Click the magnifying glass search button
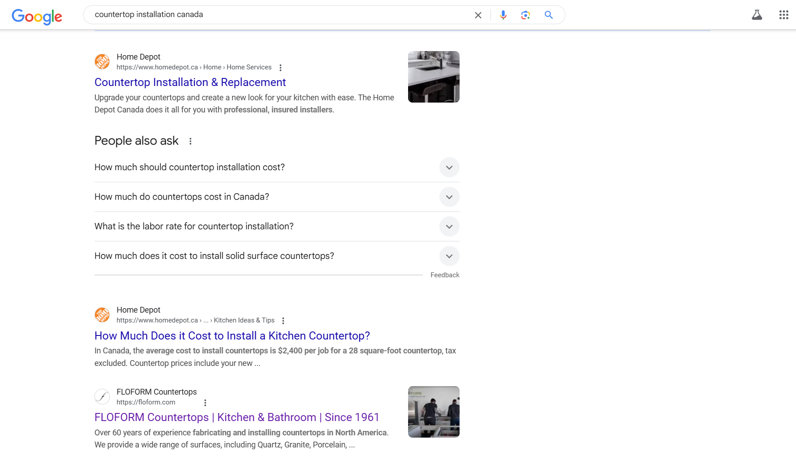Screen dimensions: 796x460 click(548, 15)
